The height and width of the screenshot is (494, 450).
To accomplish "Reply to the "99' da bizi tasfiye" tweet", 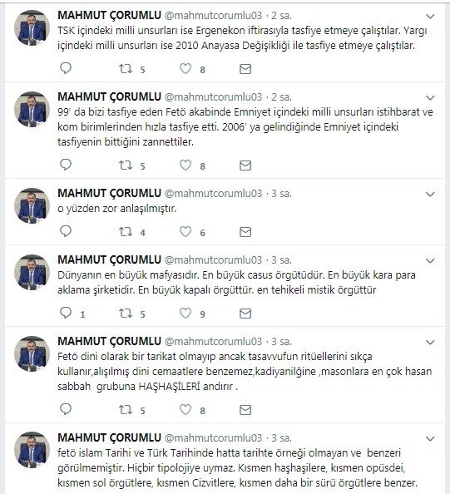I will pos(66,165).
